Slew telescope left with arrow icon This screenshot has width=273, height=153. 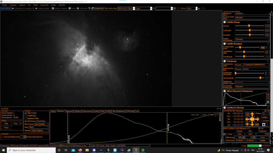point(247,119)
